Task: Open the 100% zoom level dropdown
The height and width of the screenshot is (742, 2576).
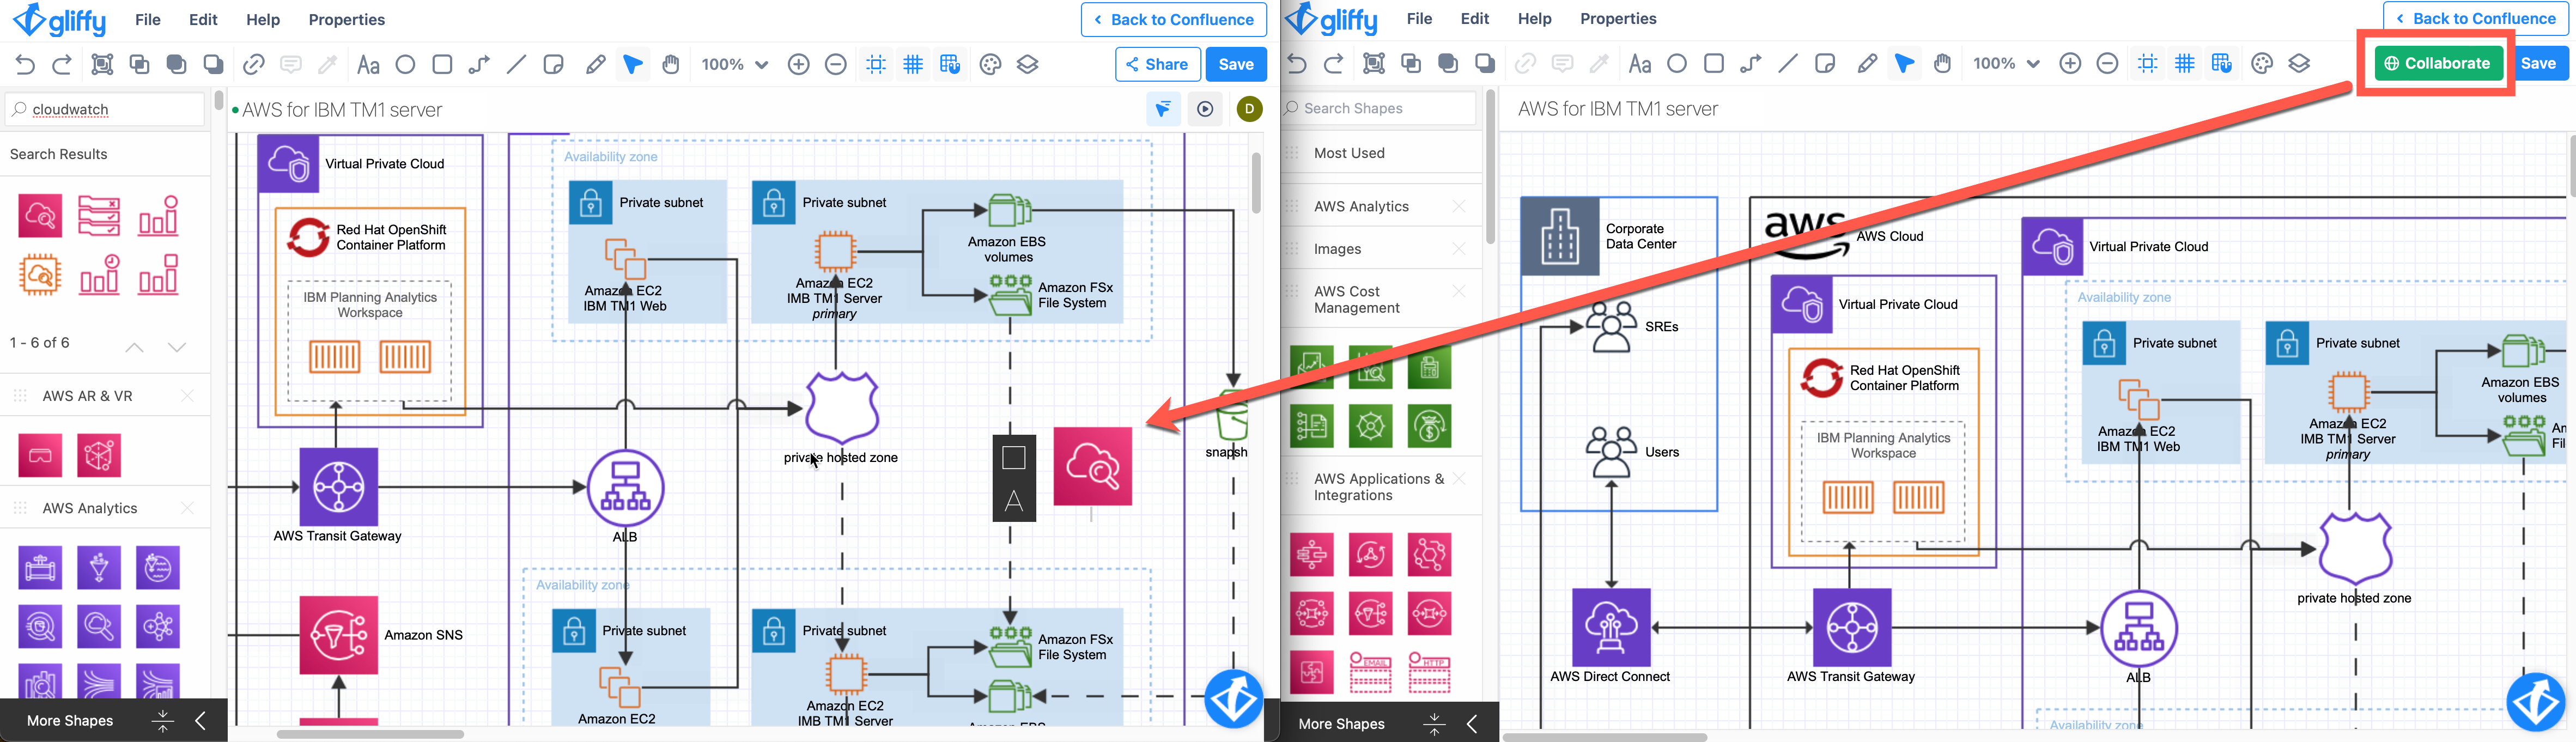Action: (x=734, y=63)
